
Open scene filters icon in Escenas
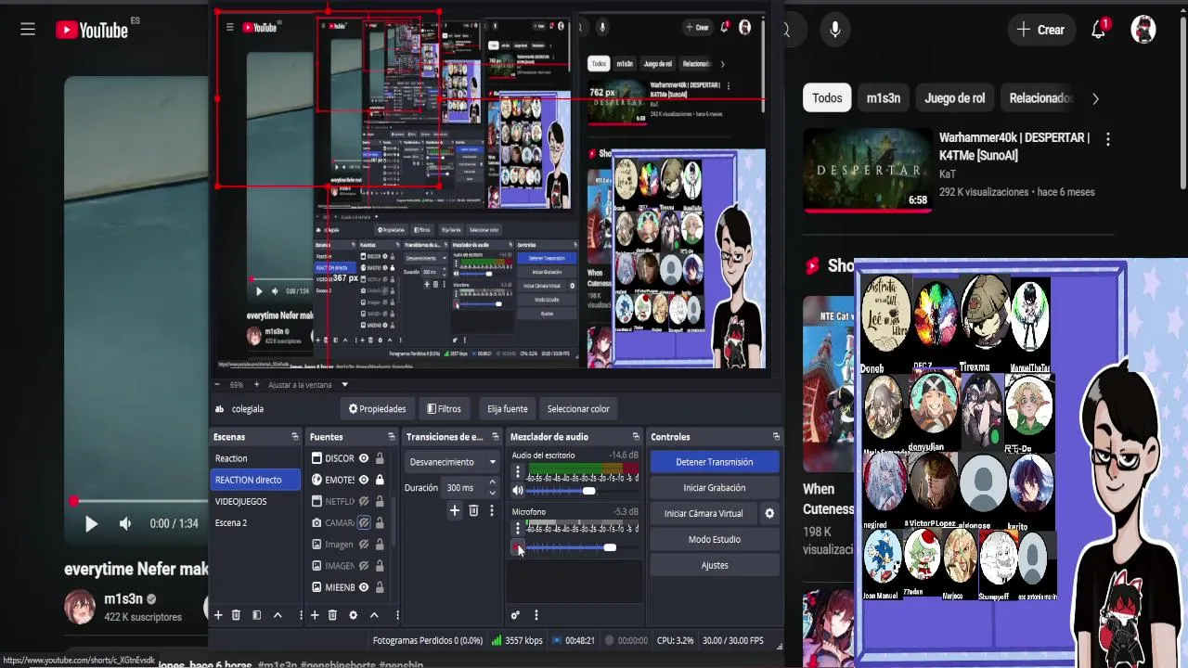click(x=256, y=615)
